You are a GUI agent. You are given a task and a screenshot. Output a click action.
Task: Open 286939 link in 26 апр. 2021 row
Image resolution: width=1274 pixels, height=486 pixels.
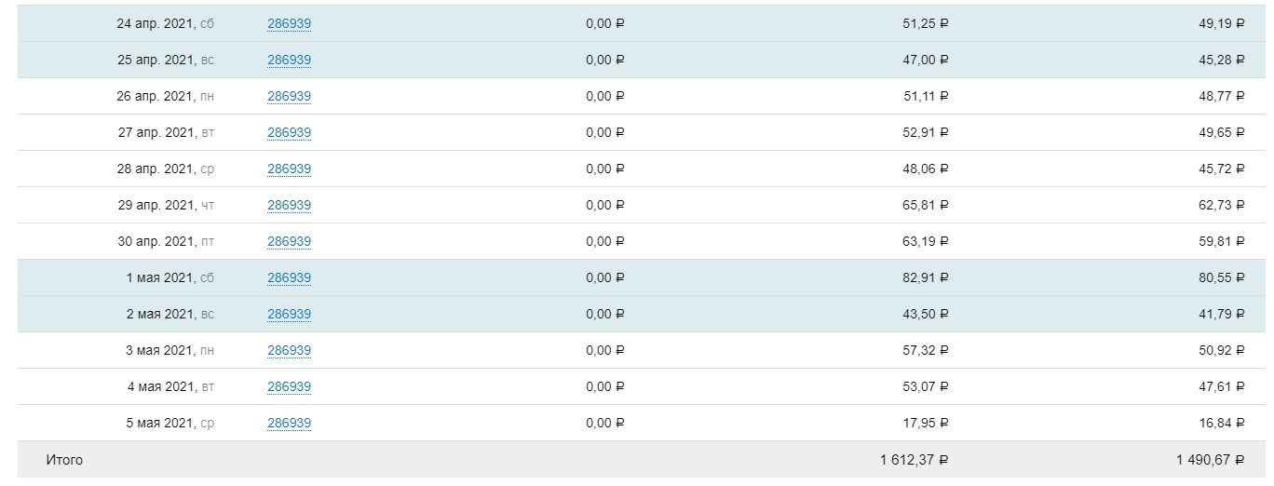click(289, 97)
